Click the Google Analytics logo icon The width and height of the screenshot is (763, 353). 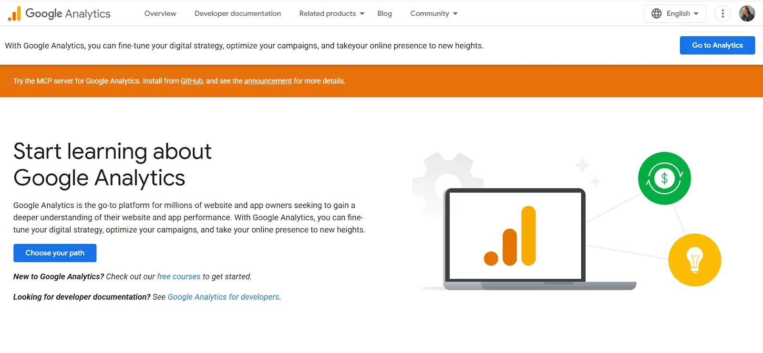[14, 13]
